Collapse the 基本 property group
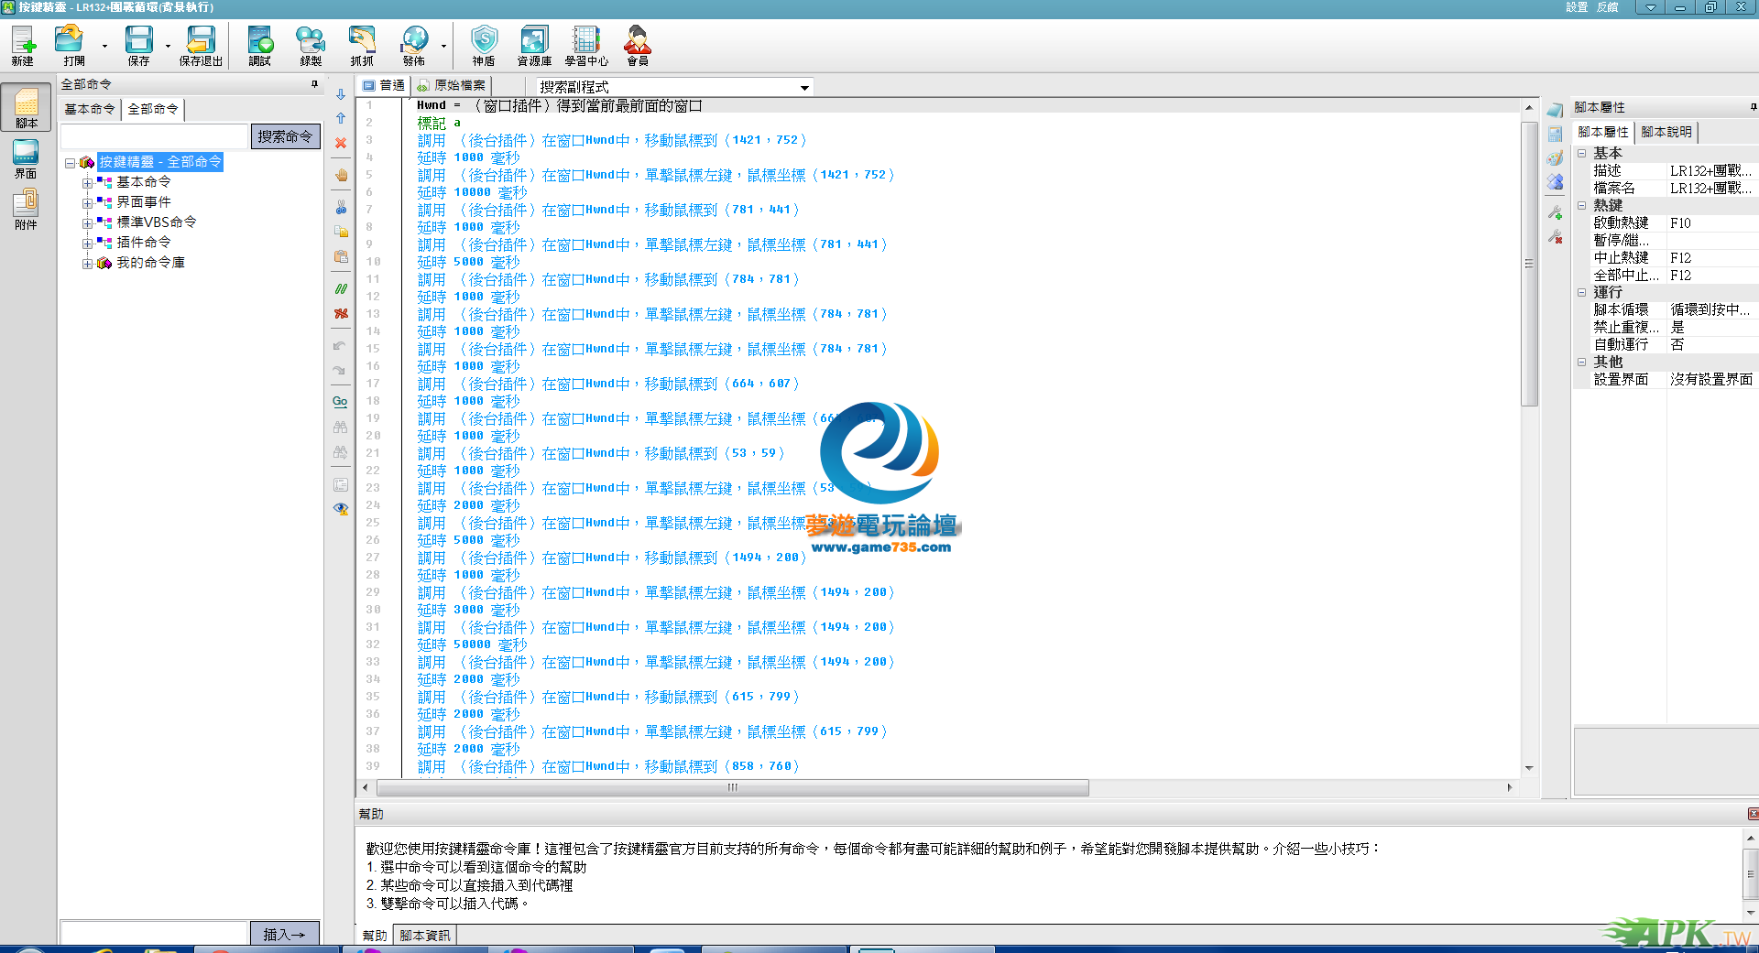This screenshot has height=953, width=1759. point(1581,153)
